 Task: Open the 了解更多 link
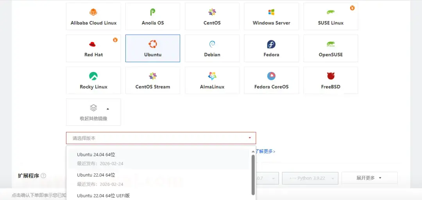point(265,151)
